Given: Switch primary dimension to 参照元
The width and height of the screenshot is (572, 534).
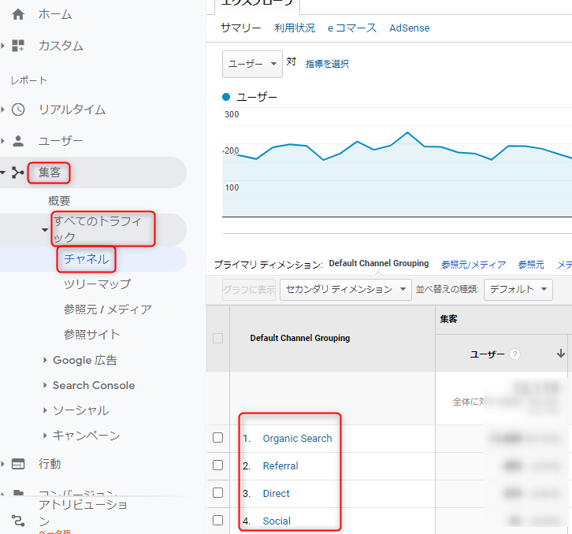Looking at the screenshot, I should [531, 265].
